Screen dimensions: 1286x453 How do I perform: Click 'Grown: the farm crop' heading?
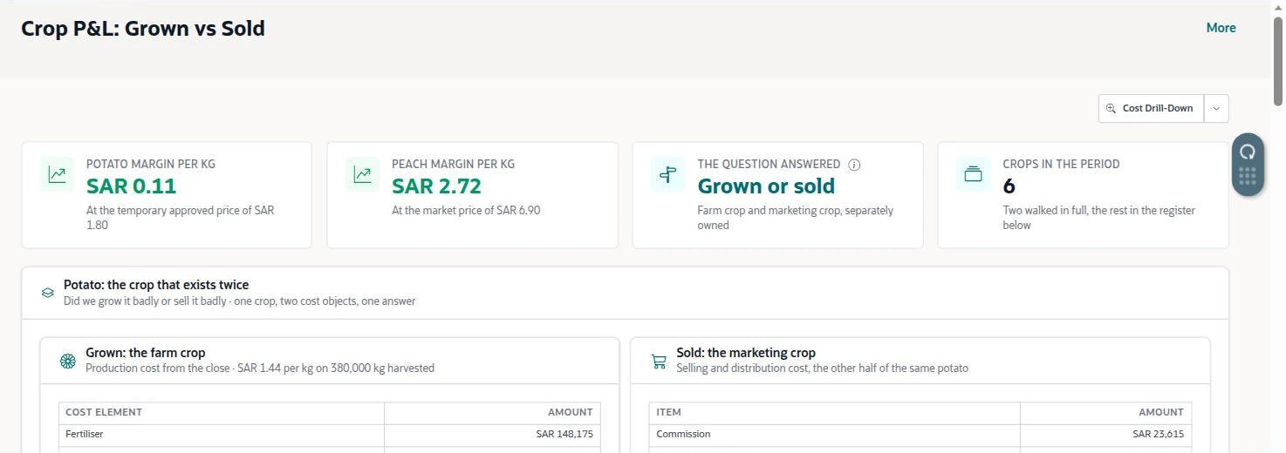pyautogui.click(x=146, y=353)
